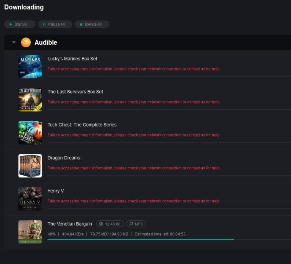Select the title Dragon Dreams

64,158
